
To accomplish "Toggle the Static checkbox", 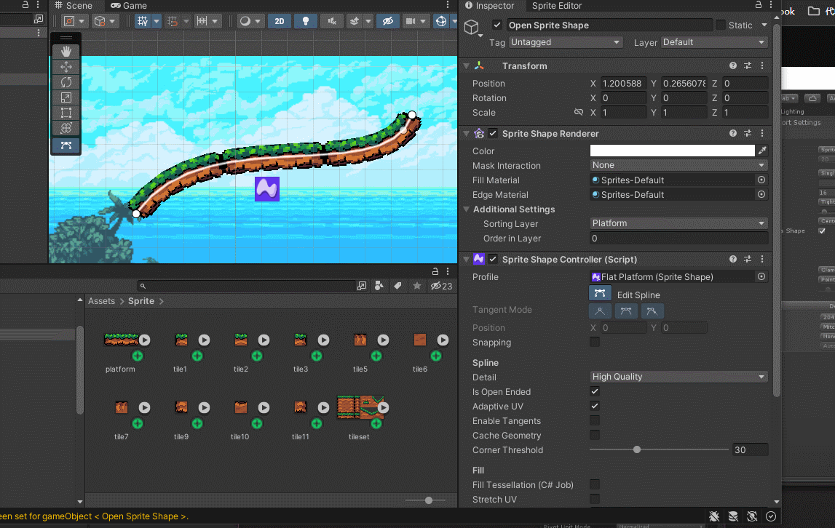I will click(x=721, y=25).
